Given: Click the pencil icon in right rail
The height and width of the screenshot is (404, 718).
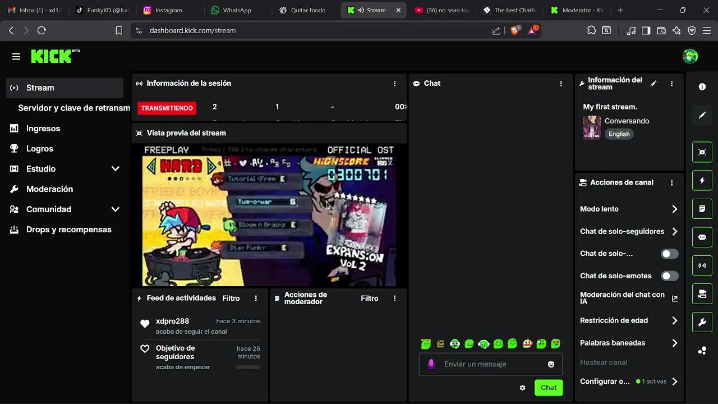Looking at the screenshot, I should click(702, 115).
